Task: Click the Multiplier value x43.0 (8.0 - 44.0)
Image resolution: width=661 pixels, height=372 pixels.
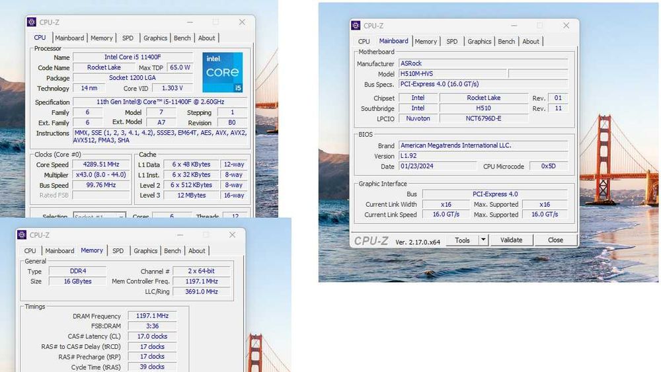Action: 101,174
